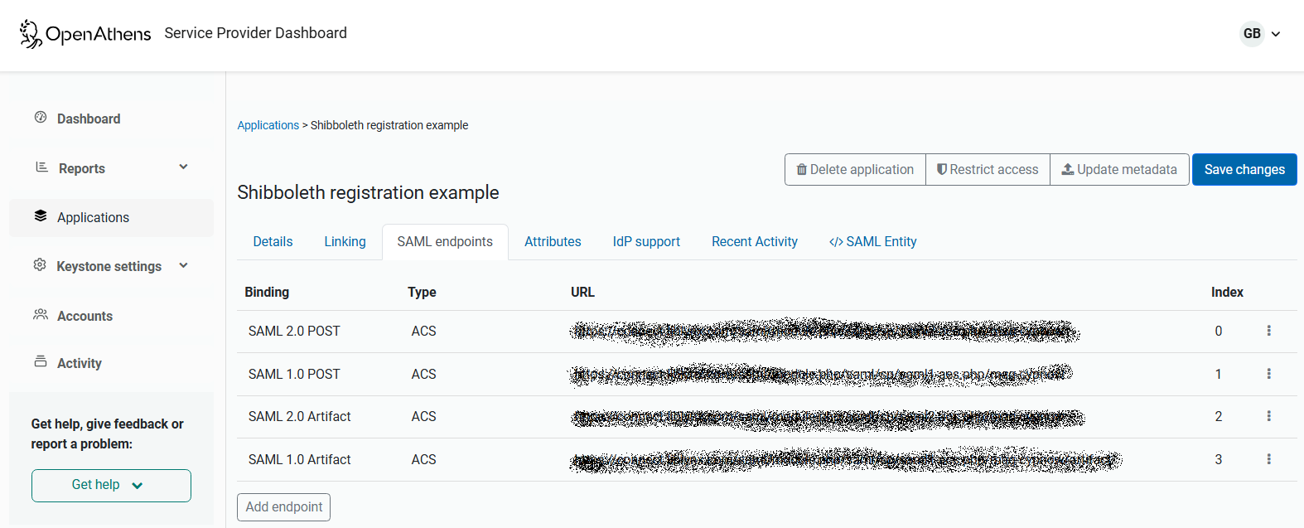Click Save changes button
The height and width of the screenshot is (528, 1304).
click(1244, 169)
